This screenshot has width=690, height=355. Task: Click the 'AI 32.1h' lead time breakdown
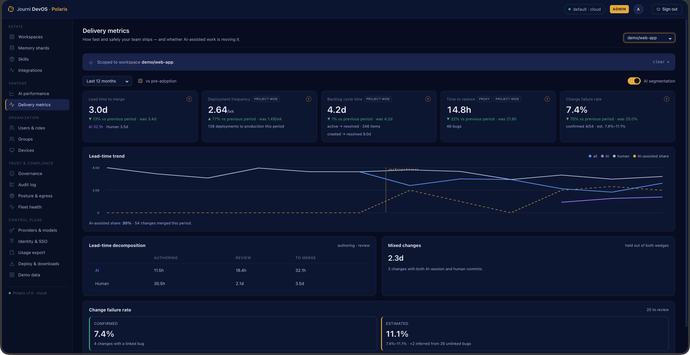[96, 127]
